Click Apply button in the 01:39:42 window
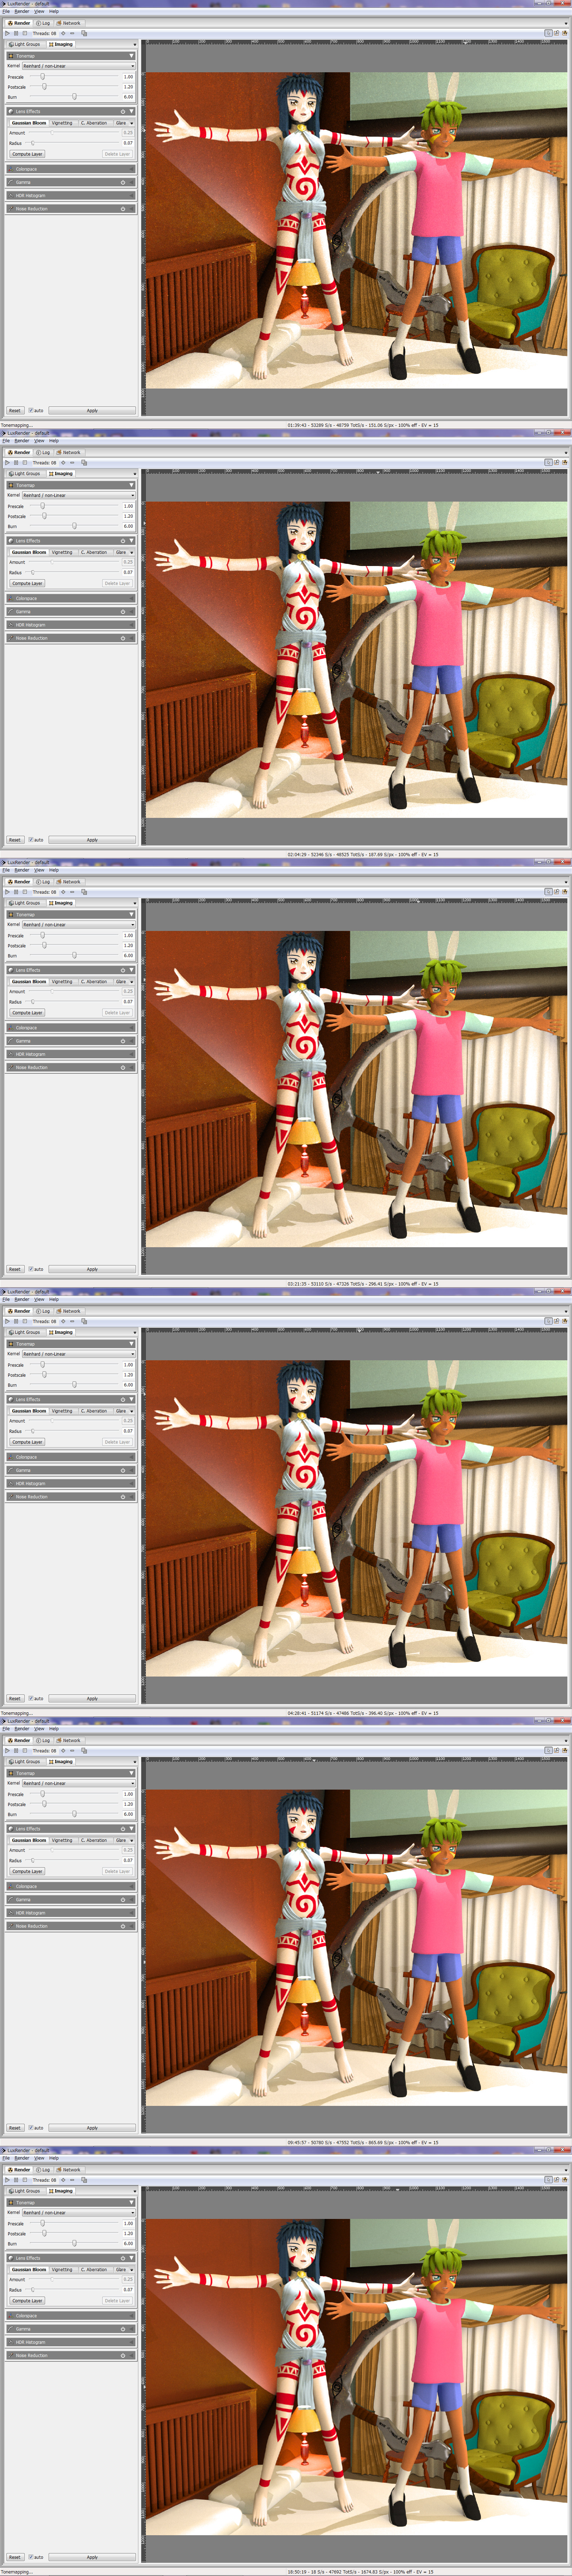572x2576 pixels. (92, 410)
